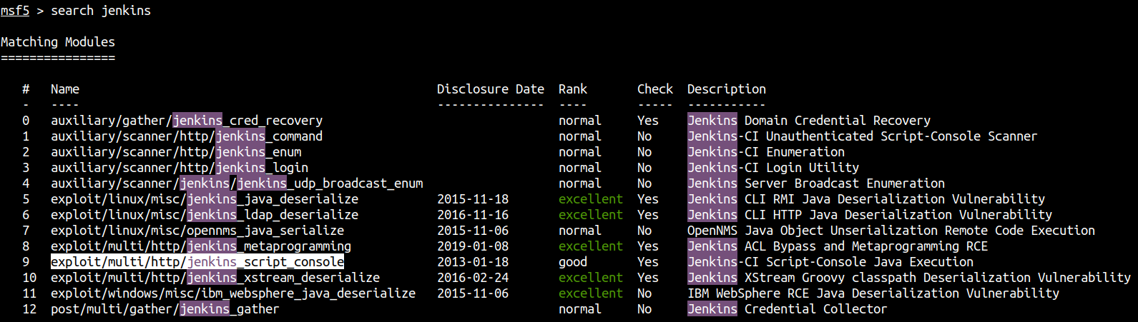Select auxiliary/scanner/http/jenkins_enum module name
Screen dimensions: 1138x322
[x=176, y=152]
